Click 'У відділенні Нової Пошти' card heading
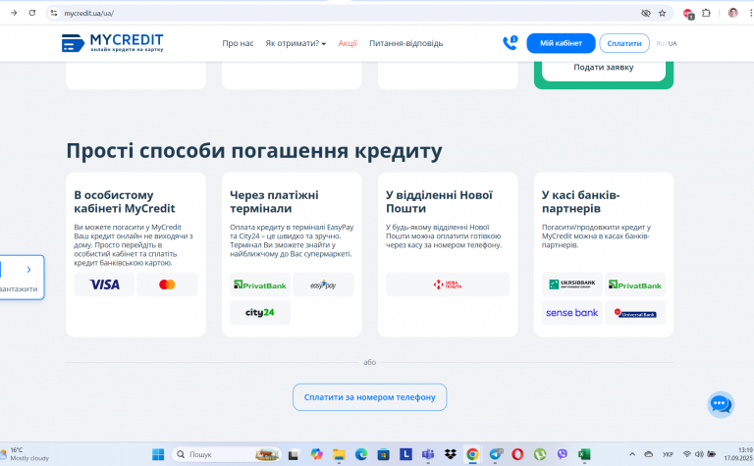 [x=439, y=202]
